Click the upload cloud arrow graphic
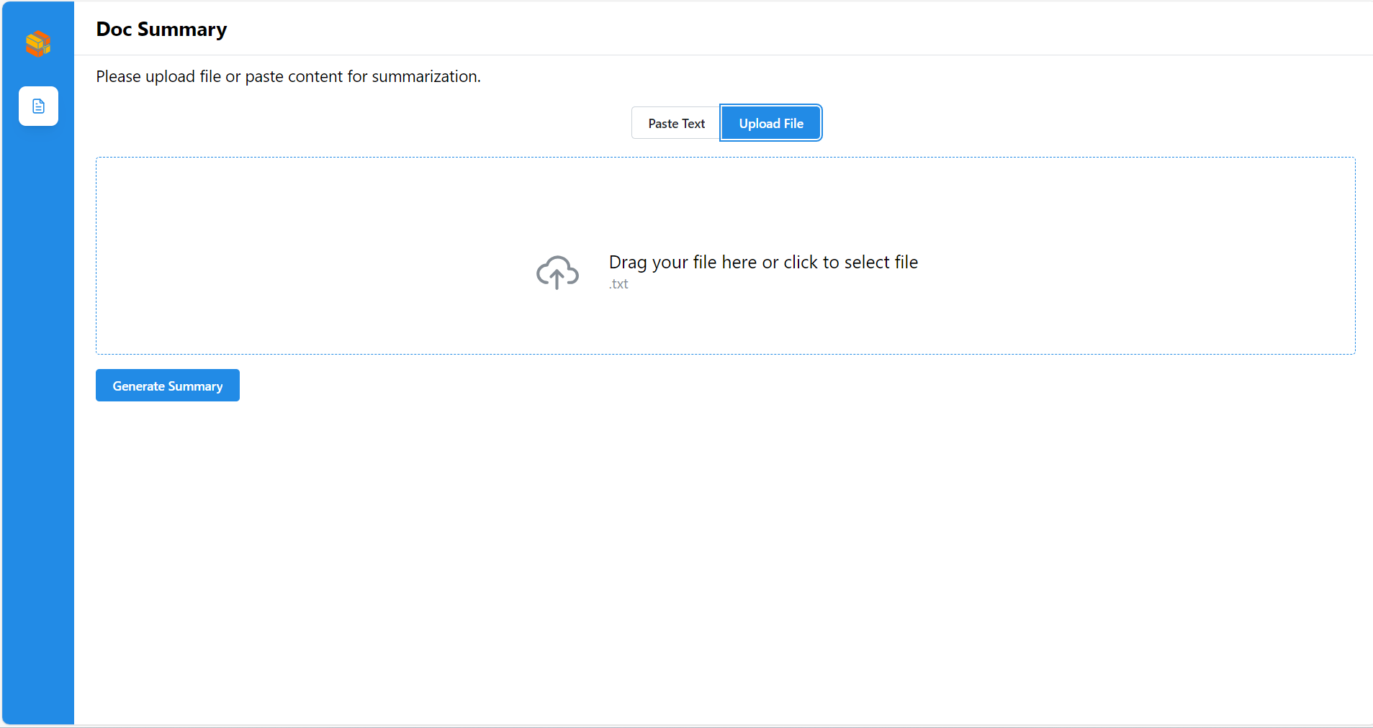 coord(558,272)
